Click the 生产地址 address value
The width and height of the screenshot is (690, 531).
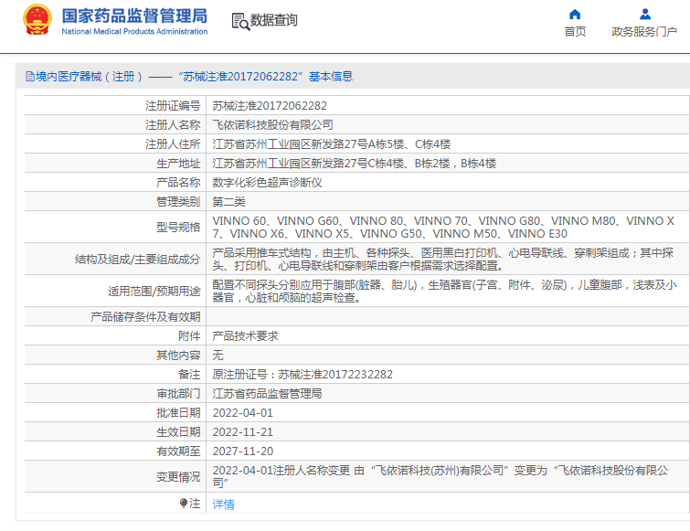[x=355, y=164]
